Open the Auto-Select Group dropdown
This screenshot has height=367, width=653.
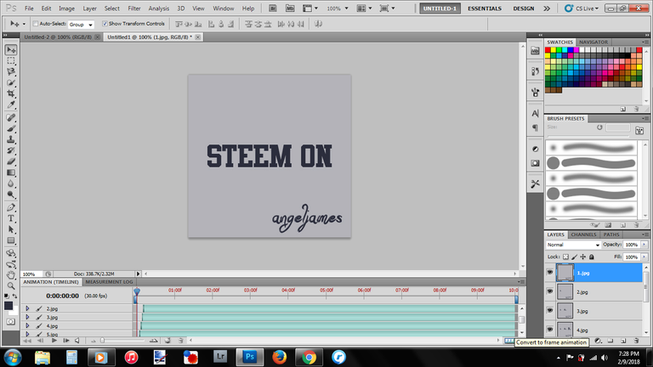[81, 25]
